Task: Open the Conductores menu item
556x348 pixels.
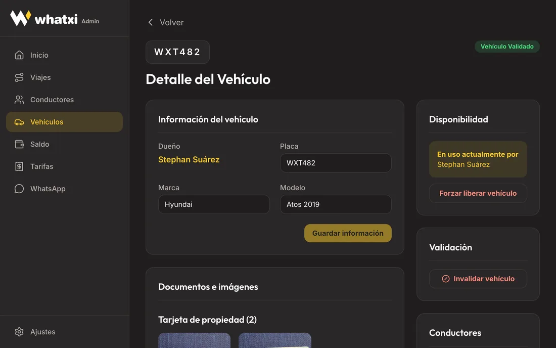Action: (64, 100)
